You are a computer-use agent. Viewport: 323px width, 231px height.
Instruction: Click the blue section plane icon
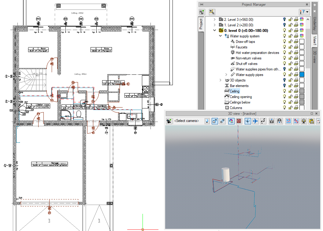tap(288, 121)
